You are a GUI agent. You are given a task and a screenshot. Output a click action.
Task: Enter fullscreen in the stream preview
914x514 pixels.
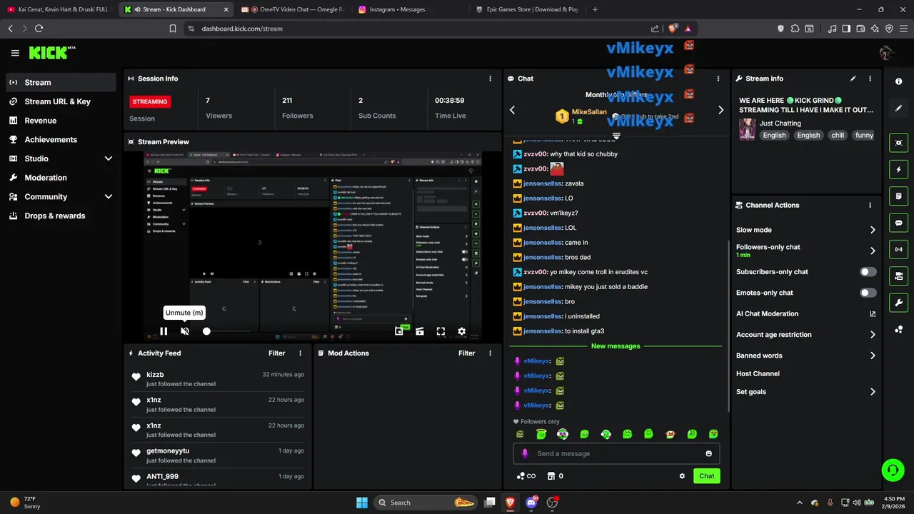pos(441,331)
